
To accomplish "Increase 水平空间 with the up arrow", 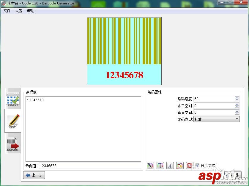I will point(237,104).
